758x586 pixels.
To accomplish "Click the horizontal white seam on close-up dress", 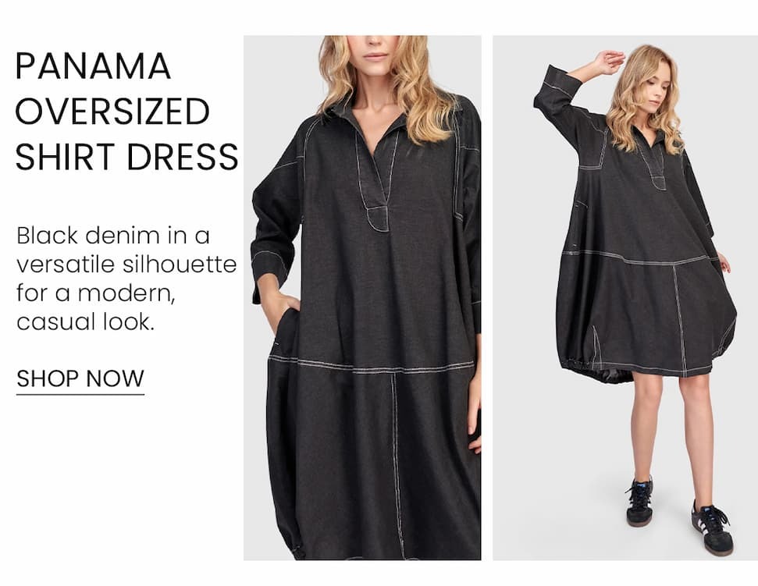I will (371, 366).
